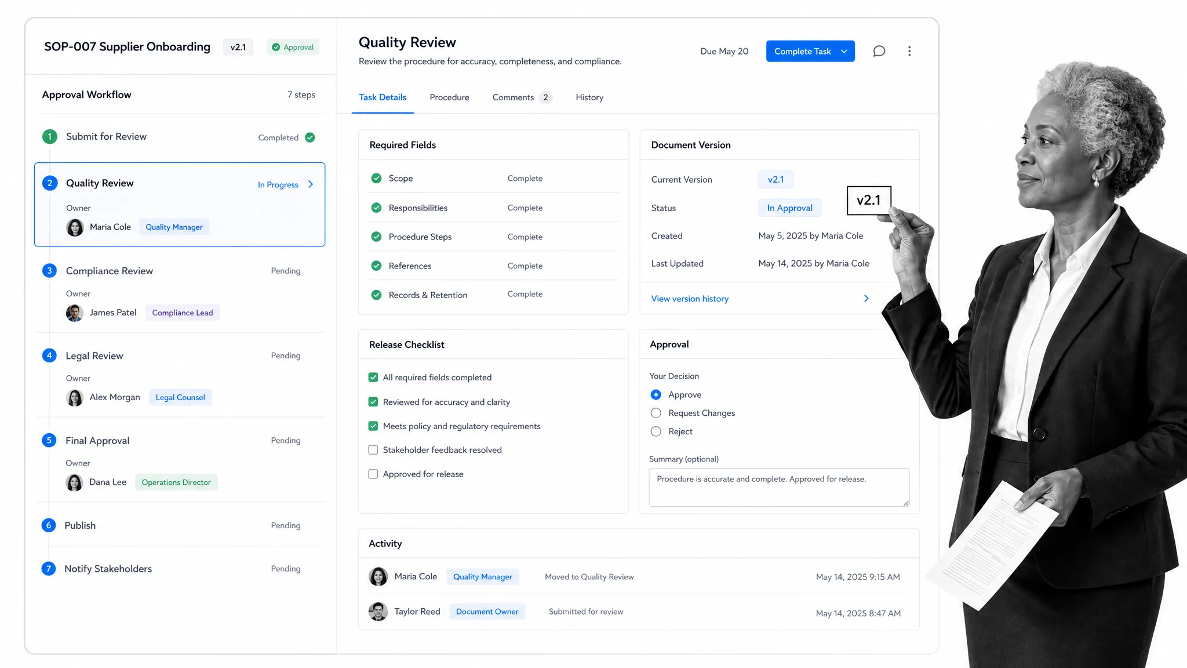Toggle Meets policy and regulatory requirements checkbox

point(373,426)
